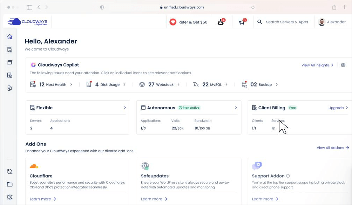Click the Home icon in the sidebar
The image size is (352, 205).
coord(9,36)
